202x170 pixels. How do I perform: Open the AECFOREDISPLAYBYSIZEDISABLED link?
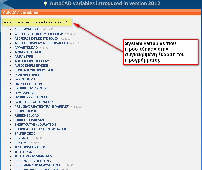point(41,43)
